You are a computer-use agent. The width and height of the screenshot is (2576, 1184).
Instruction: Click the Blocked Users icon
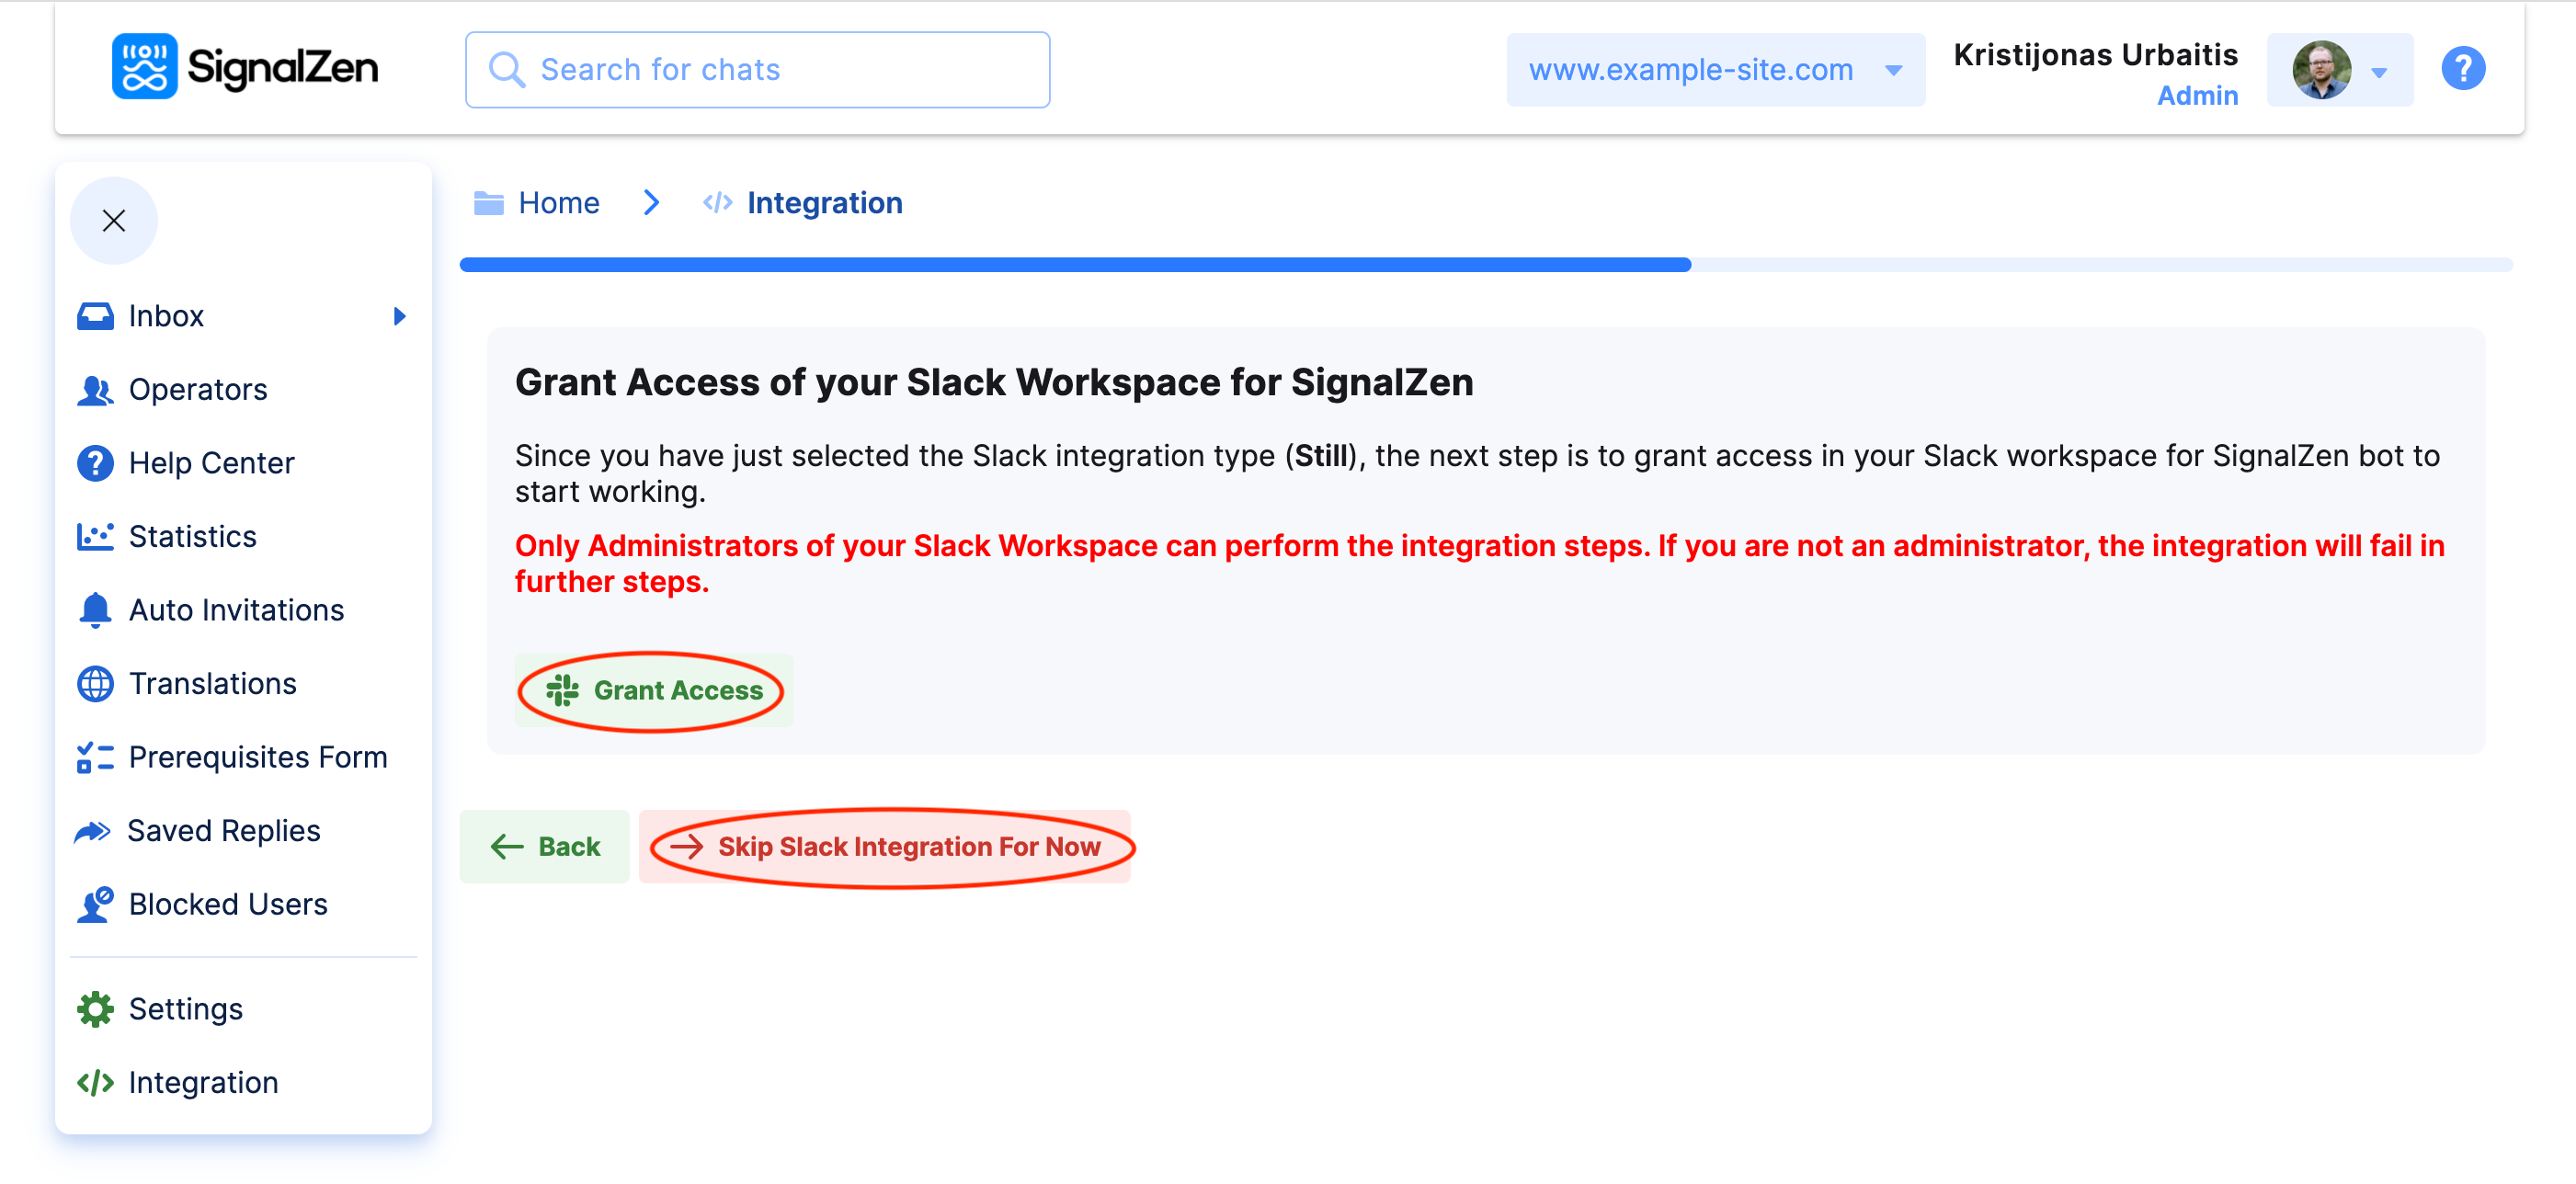[x=95, y=904]
